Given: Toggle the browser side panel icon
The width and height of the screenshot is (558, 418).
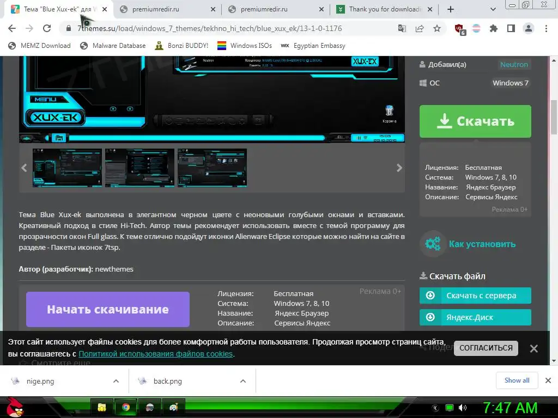Looking at the screenshot, I should pyautogui.click(x=511, y=28).
